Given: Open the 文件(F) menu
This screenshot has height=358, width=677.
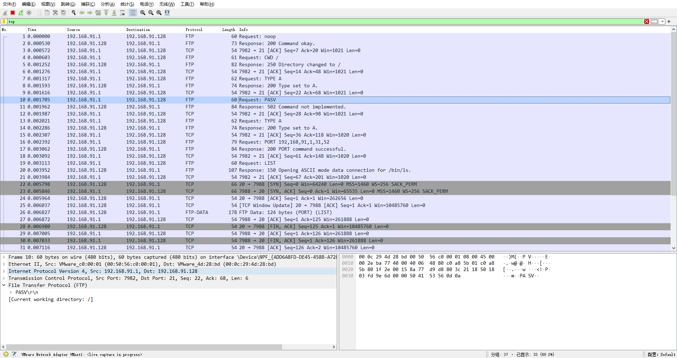Looking at the screenshot, I should pos(10,4).
